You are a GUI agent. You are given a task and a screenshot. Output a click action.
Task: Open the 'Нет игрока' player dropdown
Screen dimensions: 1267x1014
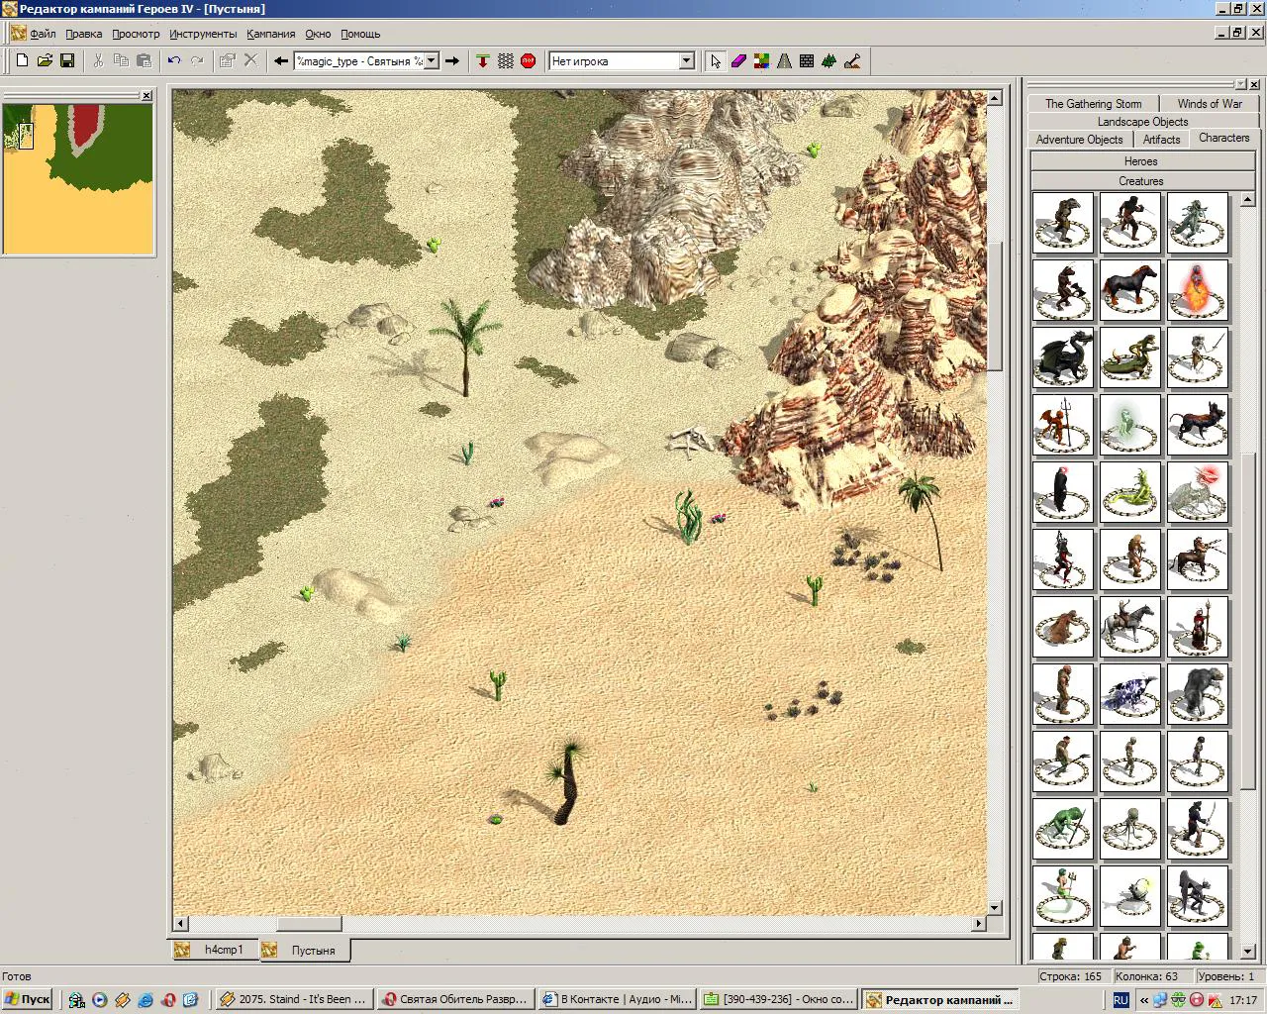pos(622,60)
